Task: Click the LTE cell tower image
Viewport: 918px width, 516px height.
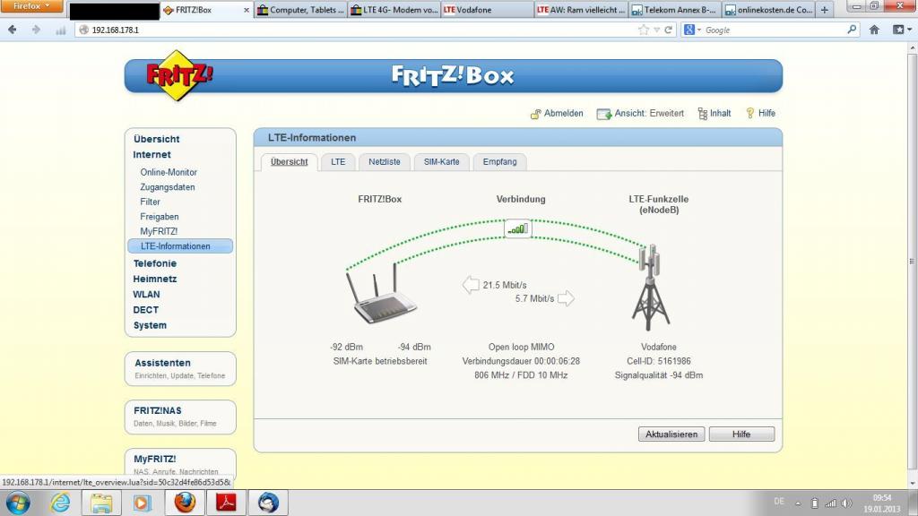Action: coord(651,288)
